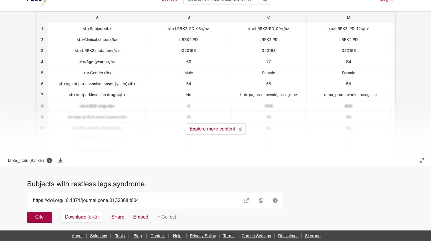The width and height of the screenshot is (431, 242).
Task: Show DOI information icon
Action: point(275,200)
